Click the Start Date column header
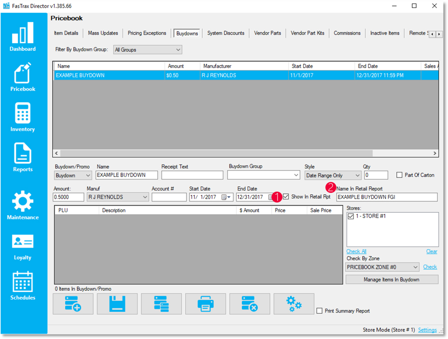 click(322, 66)
